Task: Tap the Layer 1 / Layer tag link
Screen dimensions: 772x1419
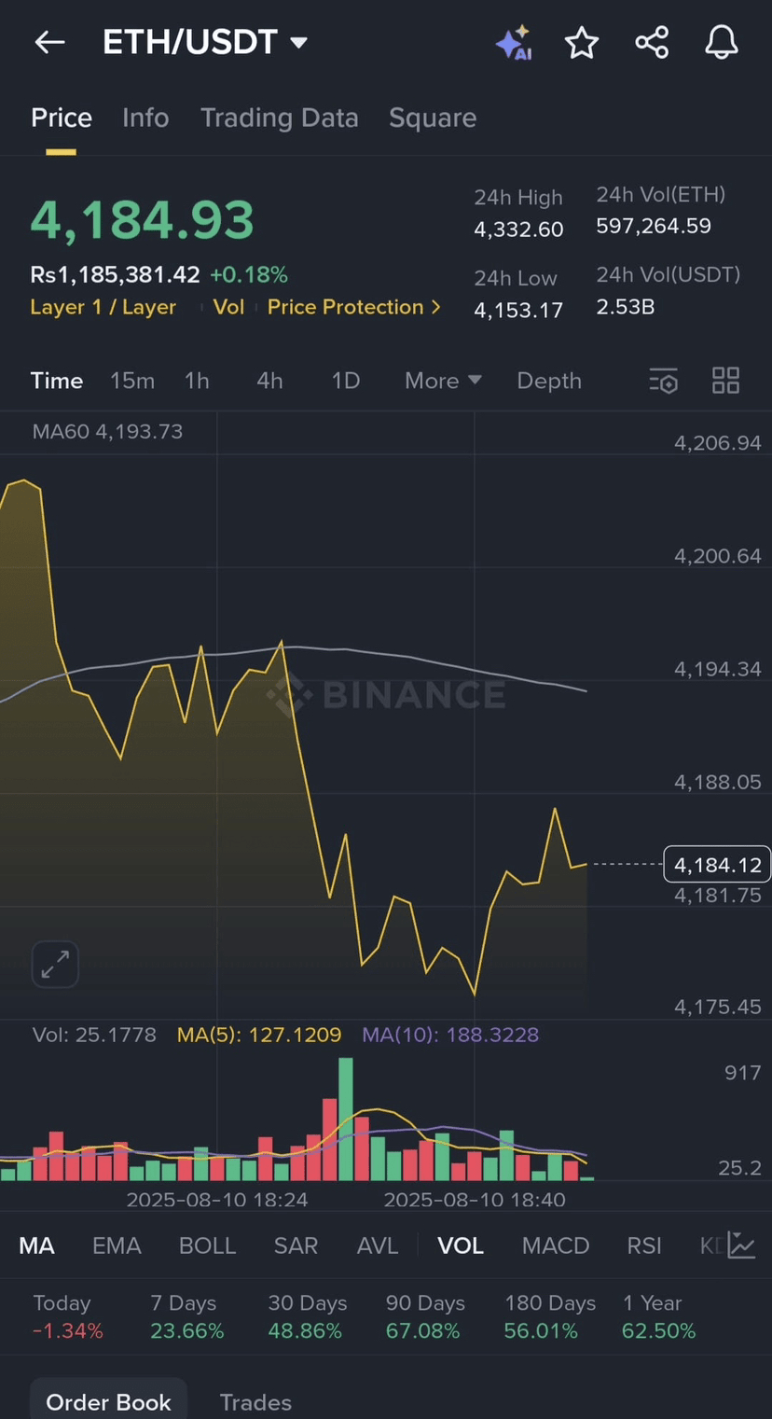Action: [x=103, y=307]
